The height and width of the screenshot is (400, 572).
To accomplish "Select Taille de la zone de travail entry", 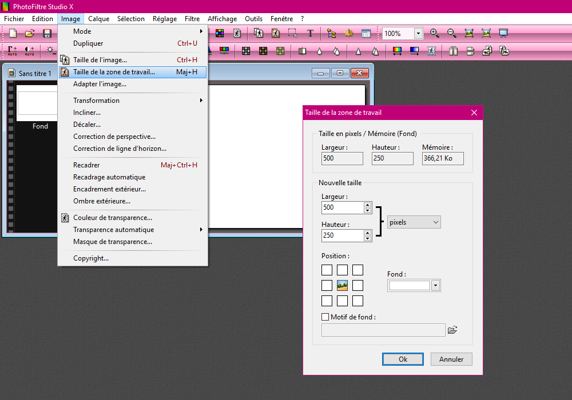I will click(133, 72).
